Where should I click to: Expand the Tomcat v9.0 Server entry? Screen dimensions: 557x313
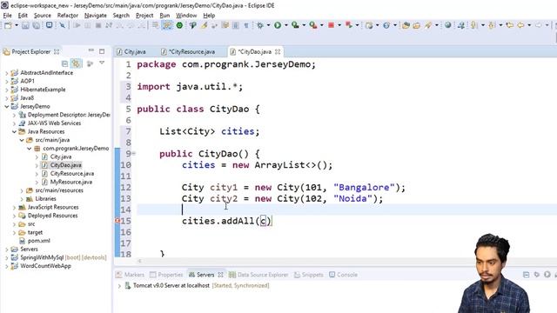tap(119, 286)
